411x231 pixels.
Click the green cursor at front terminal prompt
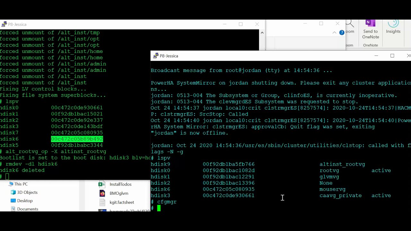click(x=159, y=208)
